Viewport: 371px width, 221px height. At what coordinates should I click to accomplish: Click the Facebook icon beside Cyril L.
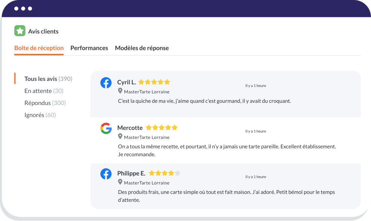pyautogui.click(x=106, y=83)
